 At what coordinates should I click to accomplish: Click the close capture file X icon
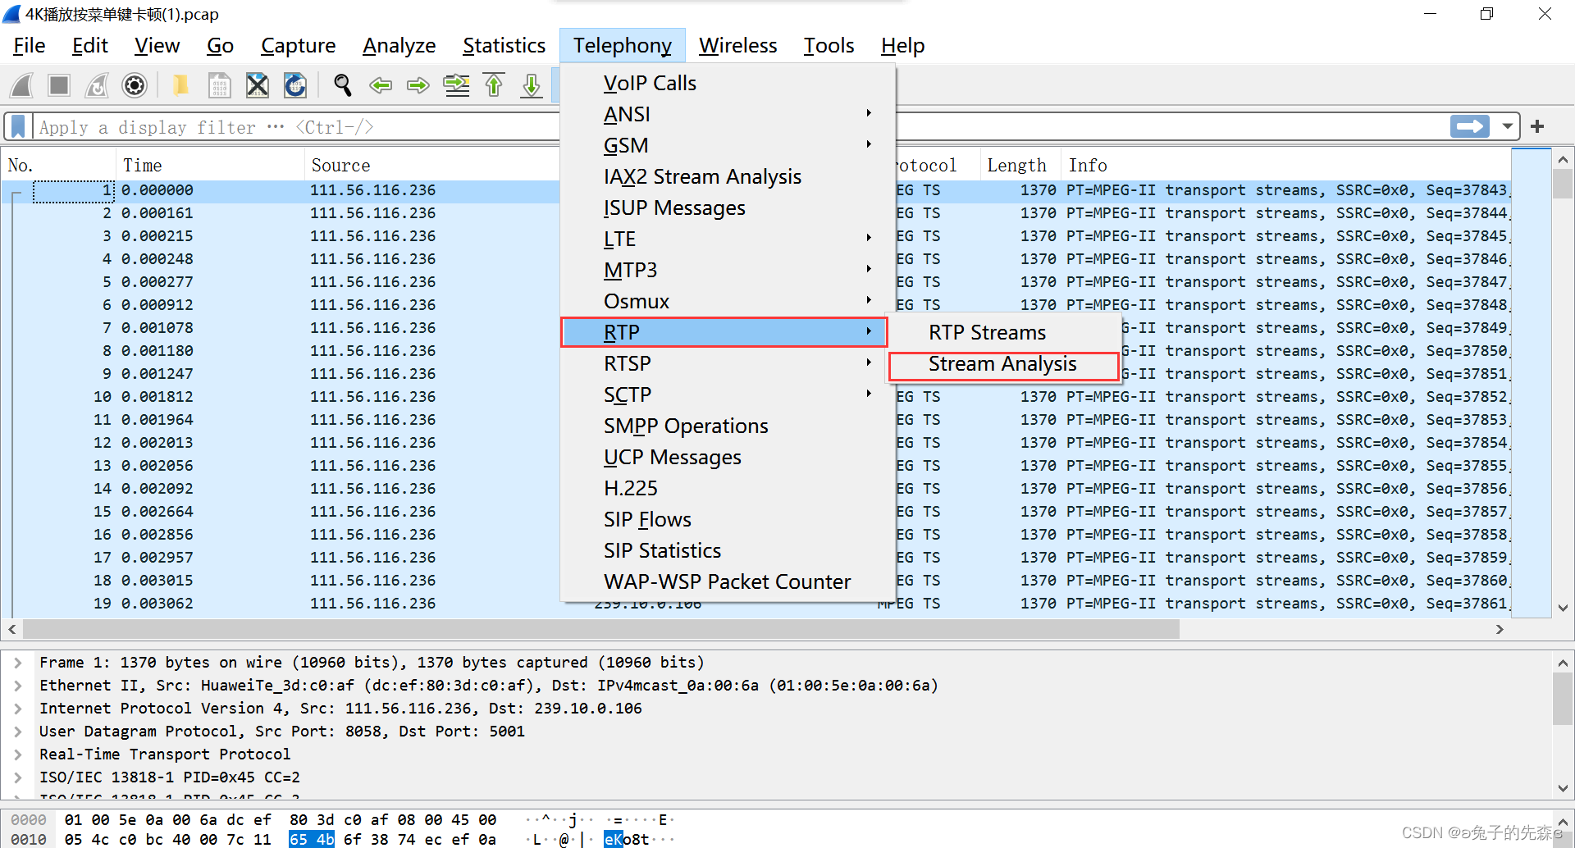(258, 84)
